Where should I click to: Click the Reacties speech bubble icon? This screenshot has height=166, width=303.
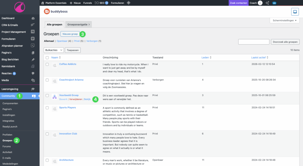point(33,73)
